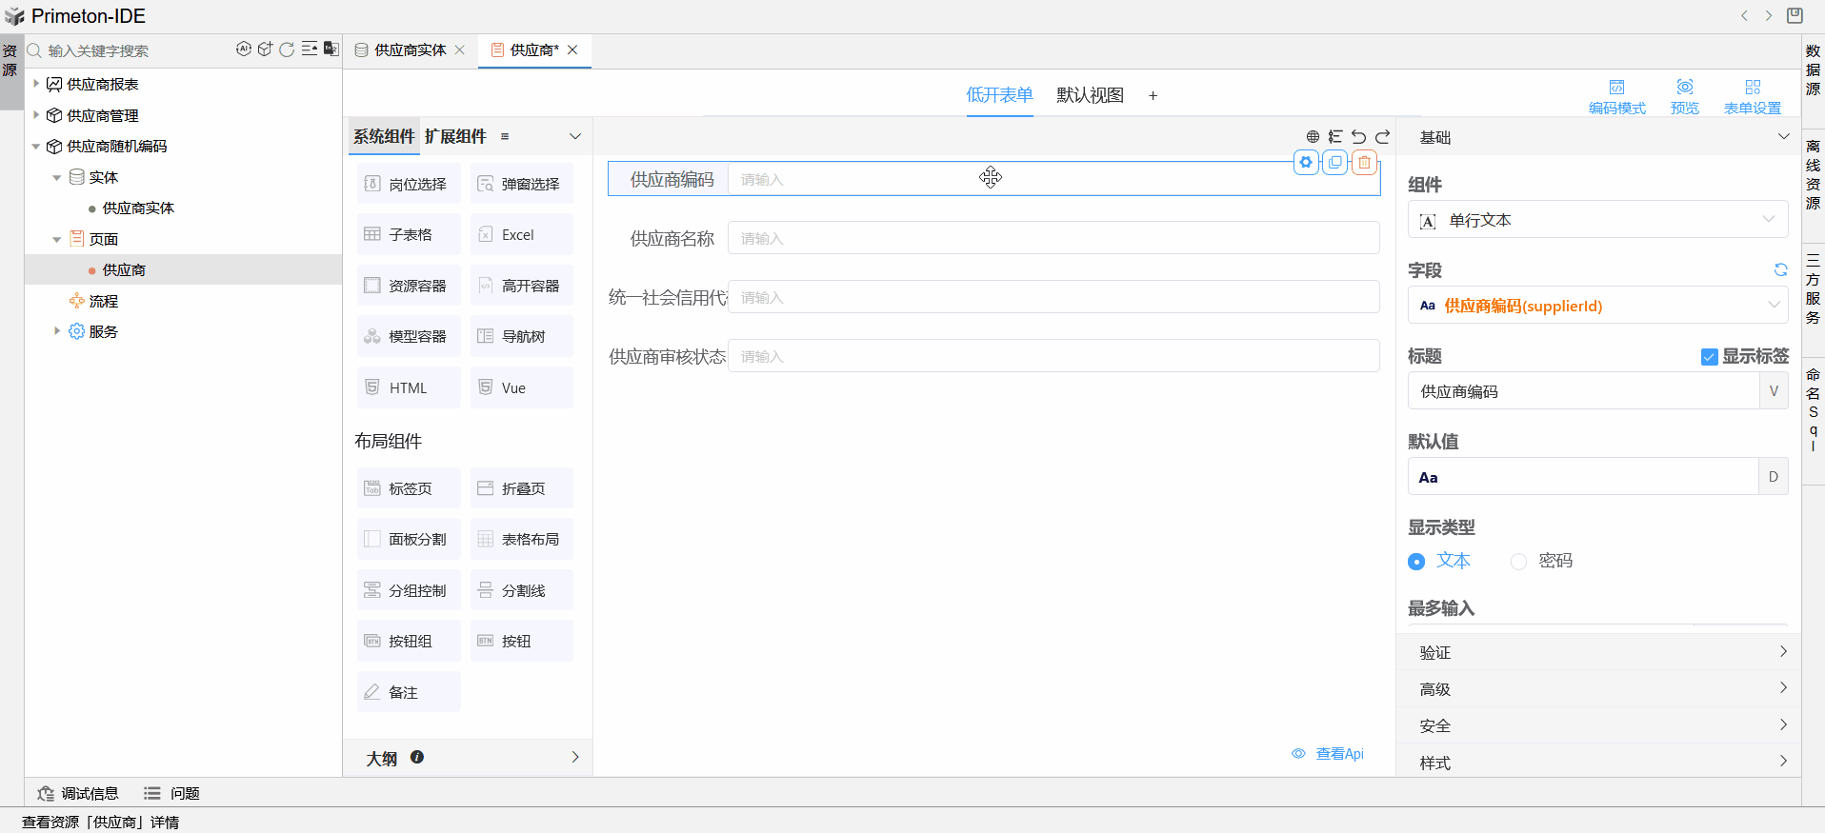Image resolution: width=1825 pixels, height=833 pixels.
Task: Open the gear settings of selected field
Action: [1306, 163]
